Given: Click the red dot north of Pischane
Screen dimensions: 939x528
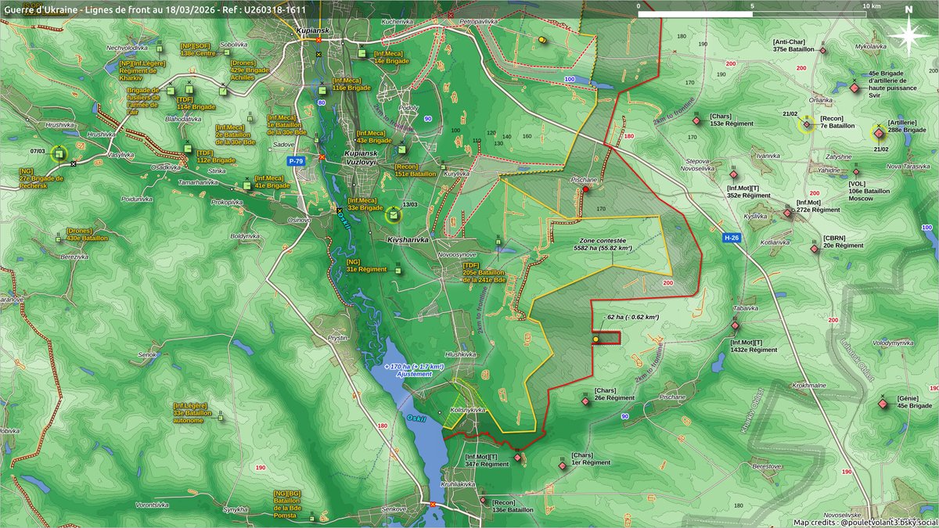Looking at the screenshot, I should (x=585, y=189).
